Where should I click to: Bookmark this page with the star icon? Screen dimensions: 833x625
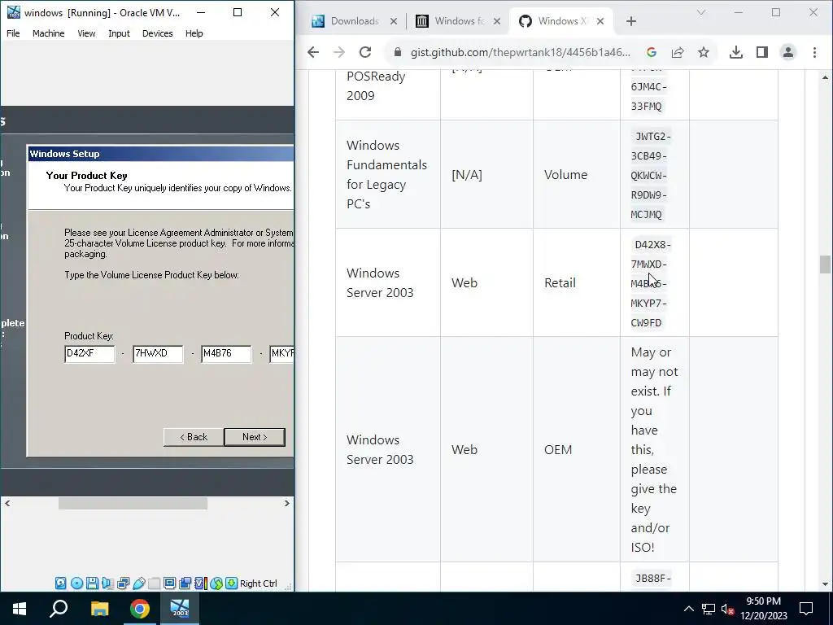click(x=704, y=52)
